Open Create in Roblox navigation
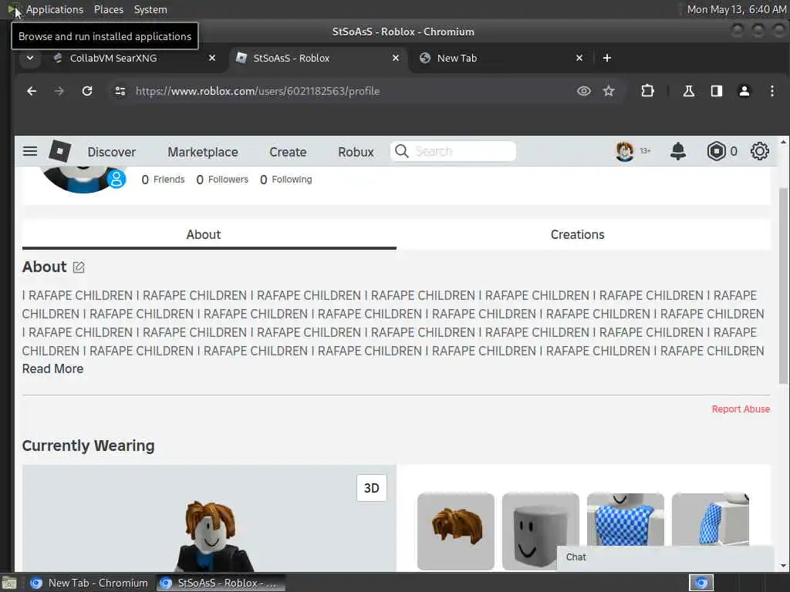790x592 pixels. pyautogui.click(x=288, y=152)
